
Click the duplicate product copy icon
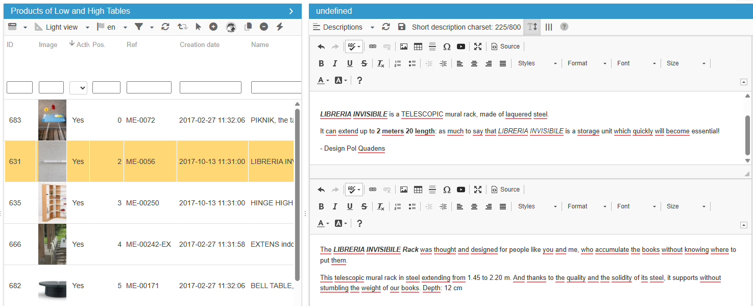coord(248,27)
